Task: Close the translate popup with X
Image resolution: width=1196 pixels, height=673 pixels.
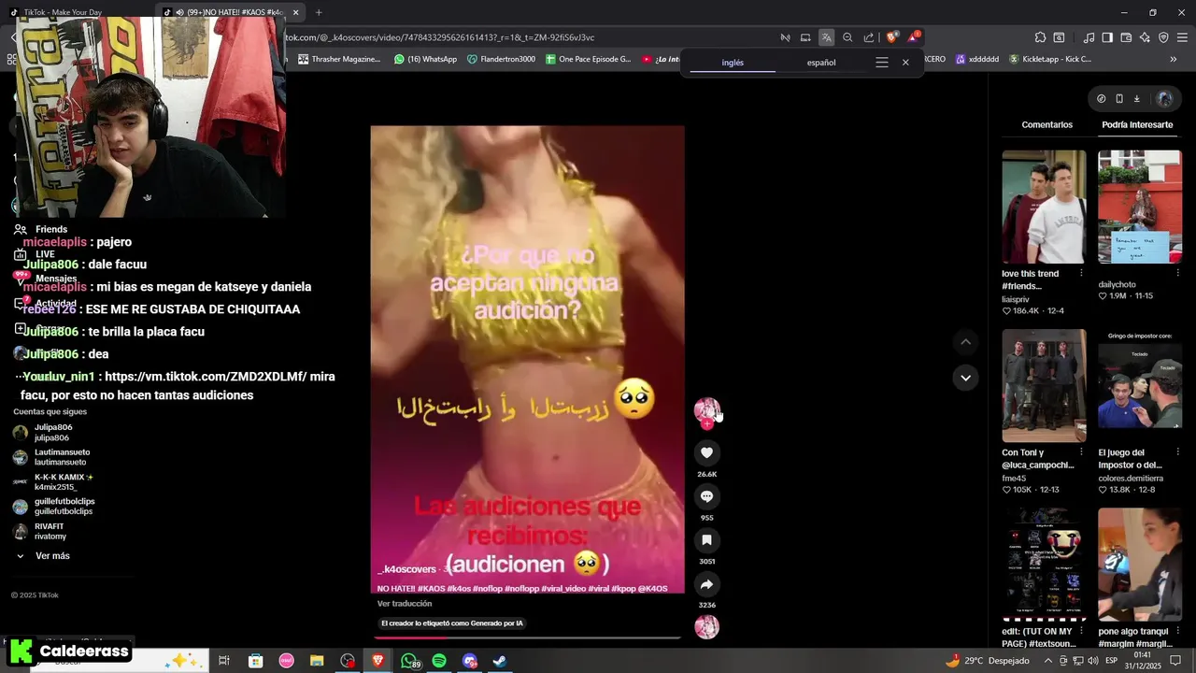Action: pos(905,63)
